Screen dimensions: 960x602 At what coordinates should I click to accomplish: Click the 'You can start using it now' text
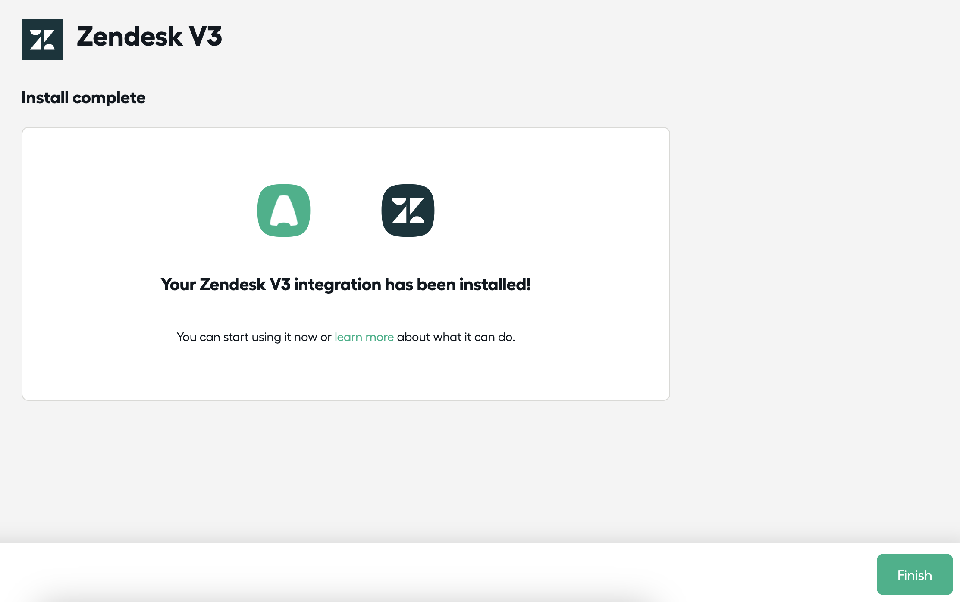[x=247, y=337]
